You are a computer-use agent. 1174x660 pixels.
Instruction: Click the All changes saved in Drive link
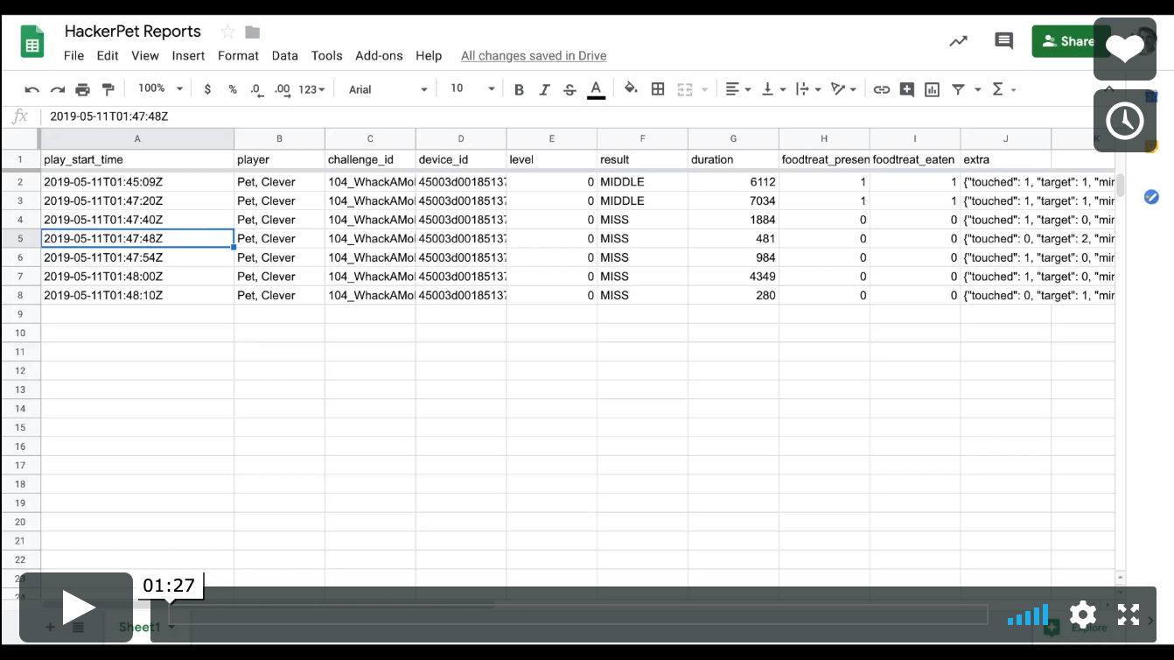(534, 55)
